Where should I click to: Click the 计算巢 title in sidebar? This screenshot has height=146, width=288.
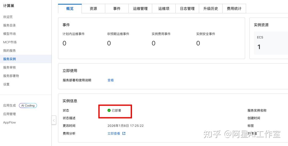coord(9,6)
